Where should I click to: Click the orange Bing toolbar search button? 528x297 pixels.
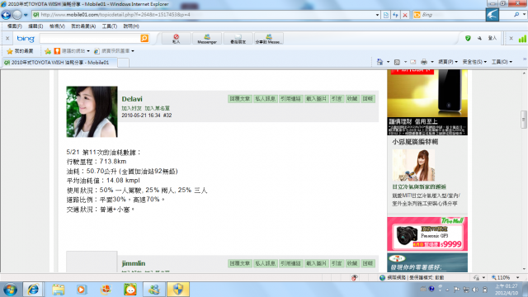coord(144,39)
